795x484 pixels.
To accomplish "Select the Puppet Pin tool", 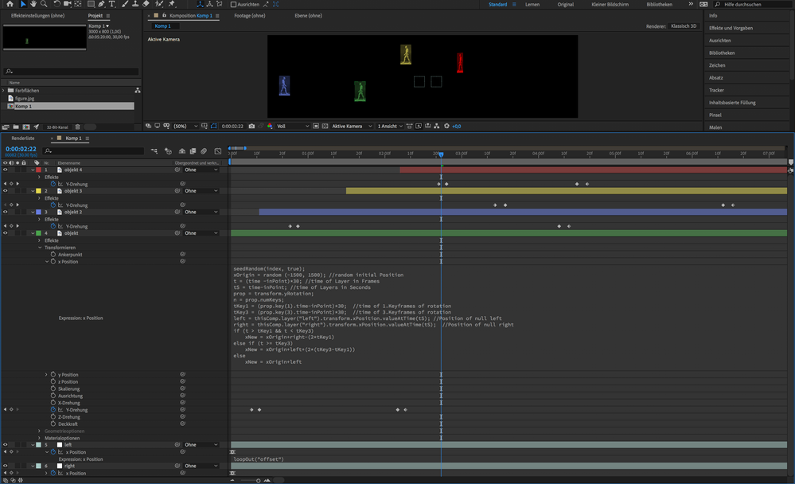I will tap(171, 4).
